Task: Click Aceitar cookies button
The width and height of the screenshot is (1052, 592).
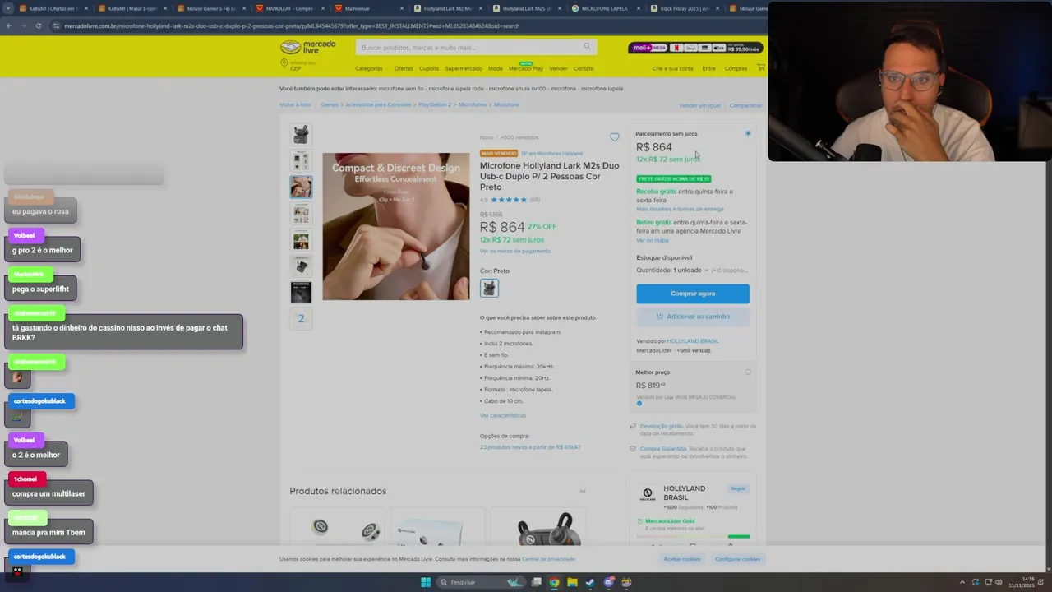Action: (x=682, y=559)
